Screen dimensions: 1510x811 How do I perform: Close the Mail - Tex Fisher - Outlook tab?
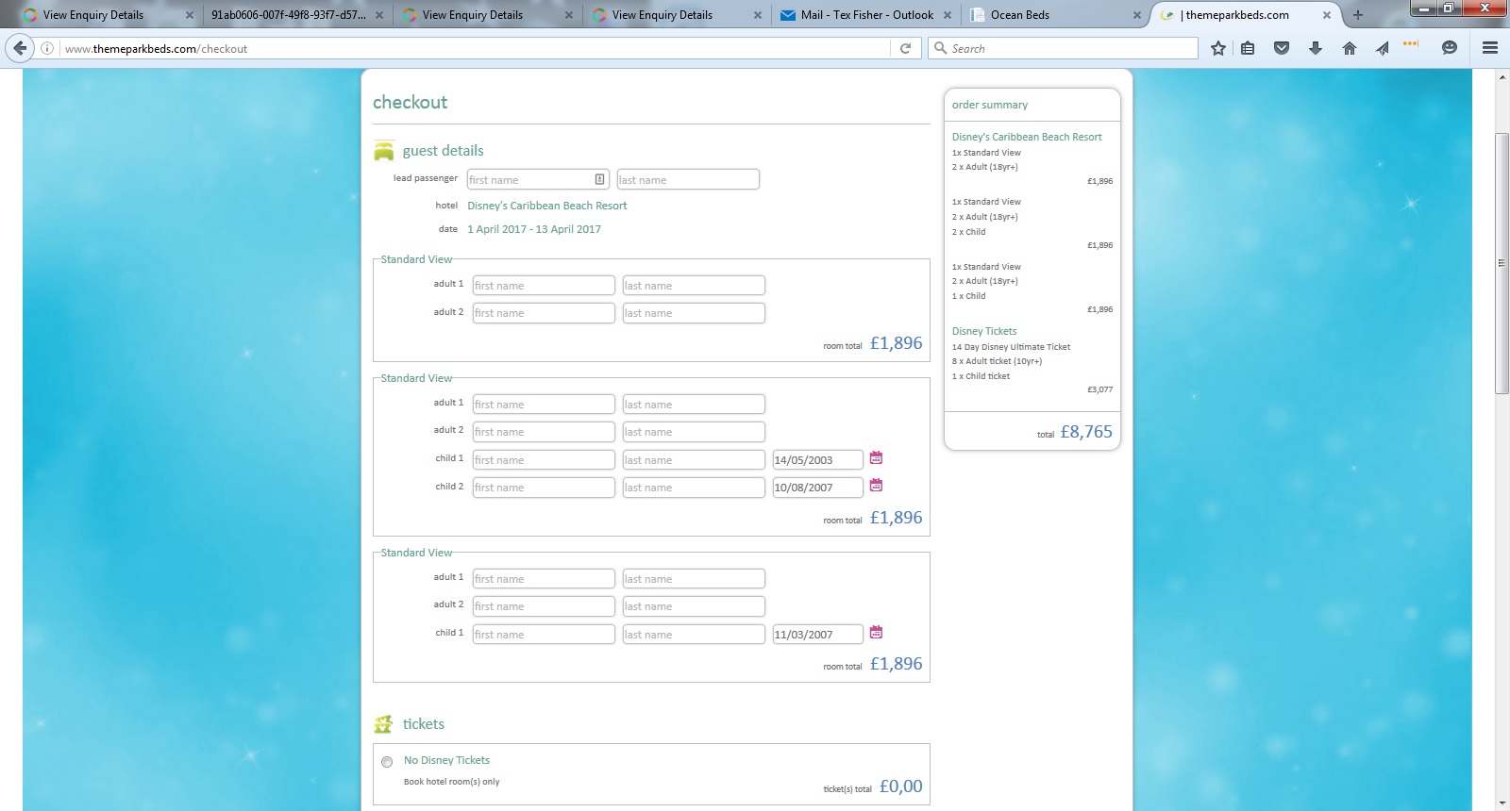pos(948,15)
